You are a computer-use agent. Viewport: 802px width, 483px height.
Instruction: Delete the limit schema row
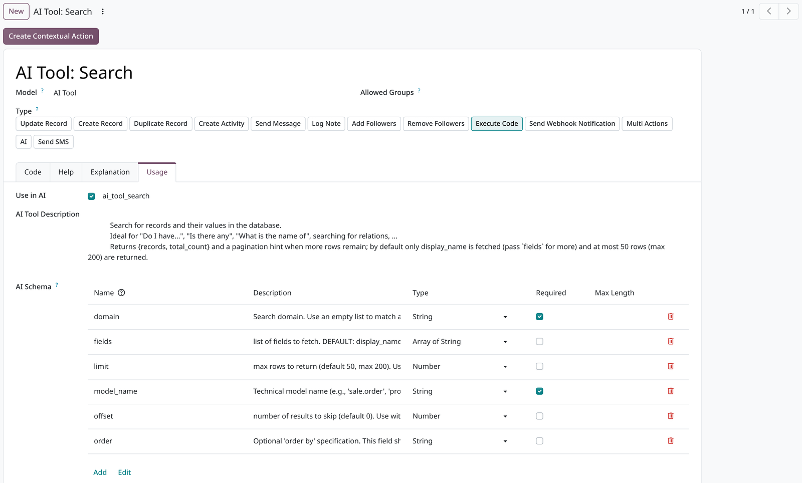671,366
